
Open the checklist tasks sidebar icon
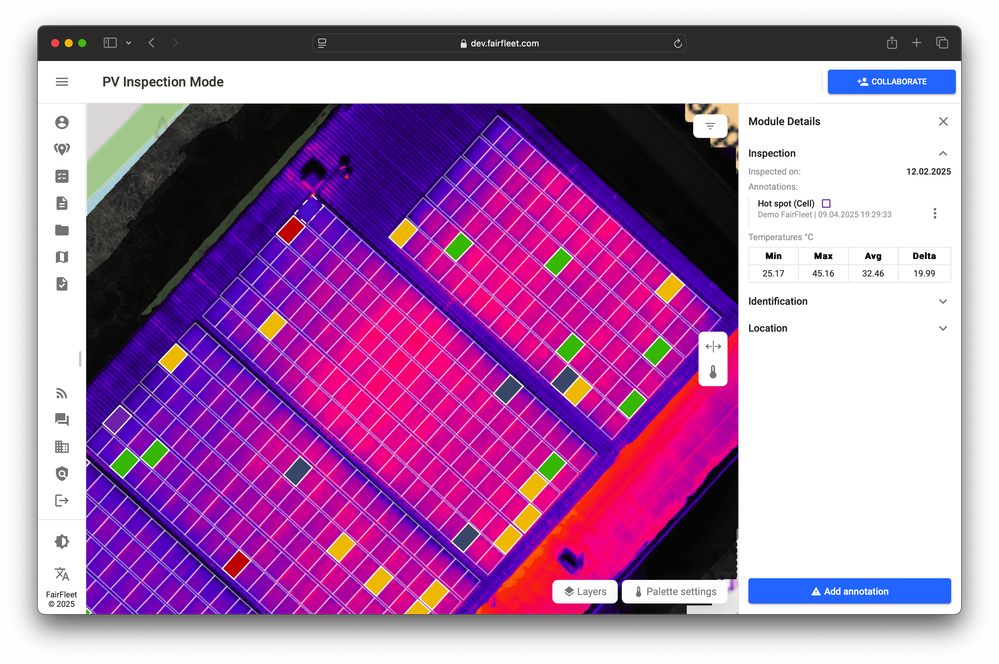click(x=62, y=176)
